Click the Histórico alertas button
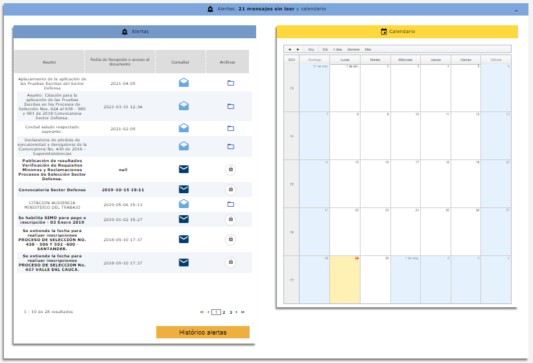This screenshot has height=363, width=533. (x=202, y=332)
